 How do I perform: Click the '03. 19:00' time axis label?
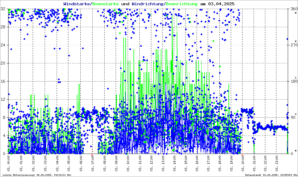click(231, 163)
